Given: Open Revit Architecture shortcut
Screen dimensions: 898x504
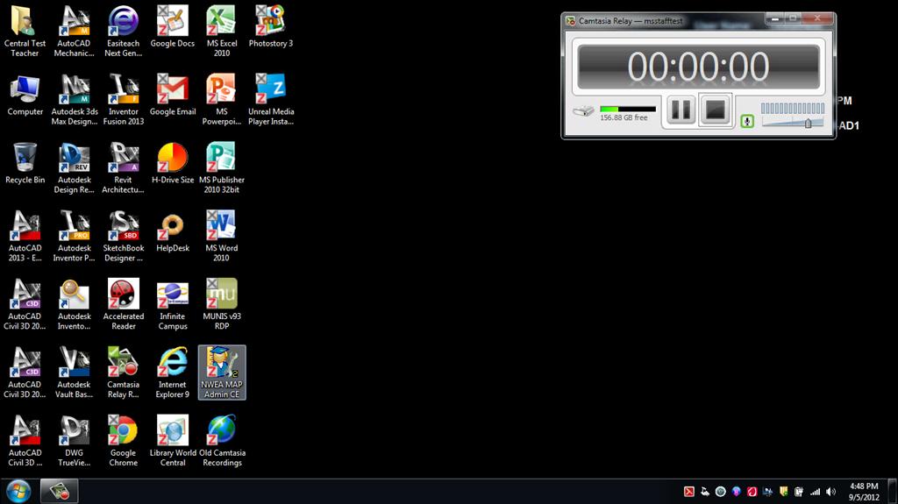Looking at the screenshot, I should coord(123,167).
